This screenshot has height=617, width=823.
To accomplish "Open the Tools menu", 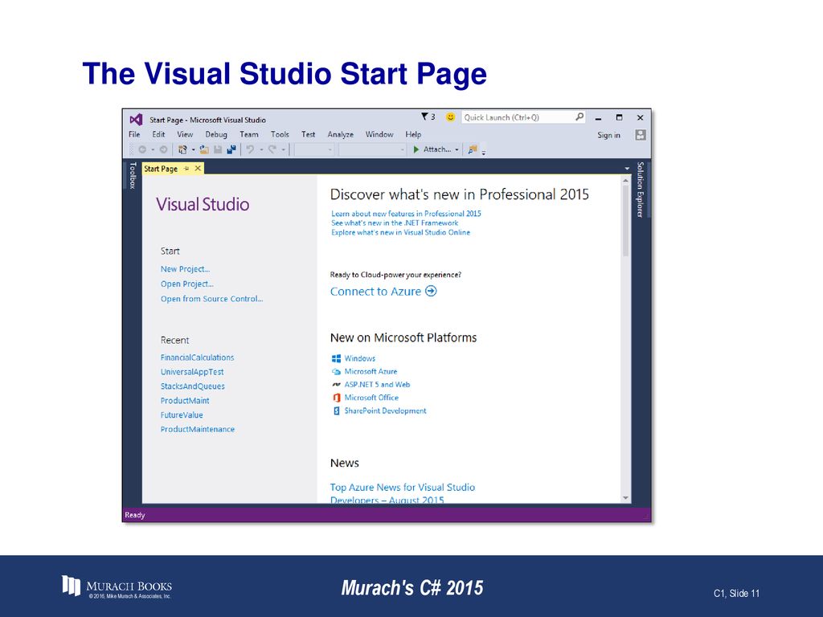I will click(280, 134).
